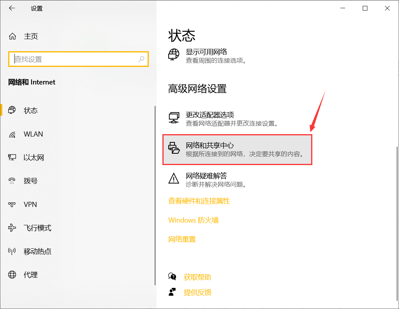Click the 显示可用网络 network globe icon

point(174,55)
